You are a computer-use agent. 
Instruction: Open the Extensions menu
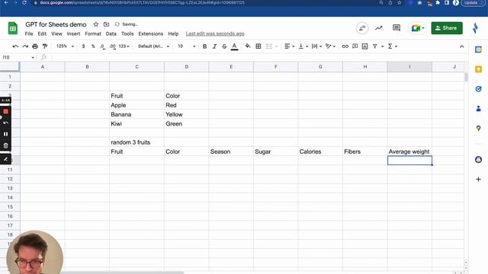point(151,33)
